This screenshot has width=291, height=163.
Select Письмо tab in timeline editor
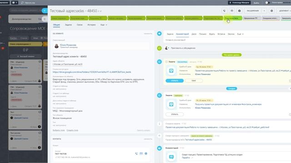pos(203,34)
